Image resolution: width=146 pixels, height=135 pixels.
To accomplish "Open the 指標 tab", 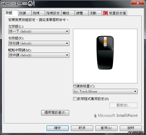I will 38,13.
